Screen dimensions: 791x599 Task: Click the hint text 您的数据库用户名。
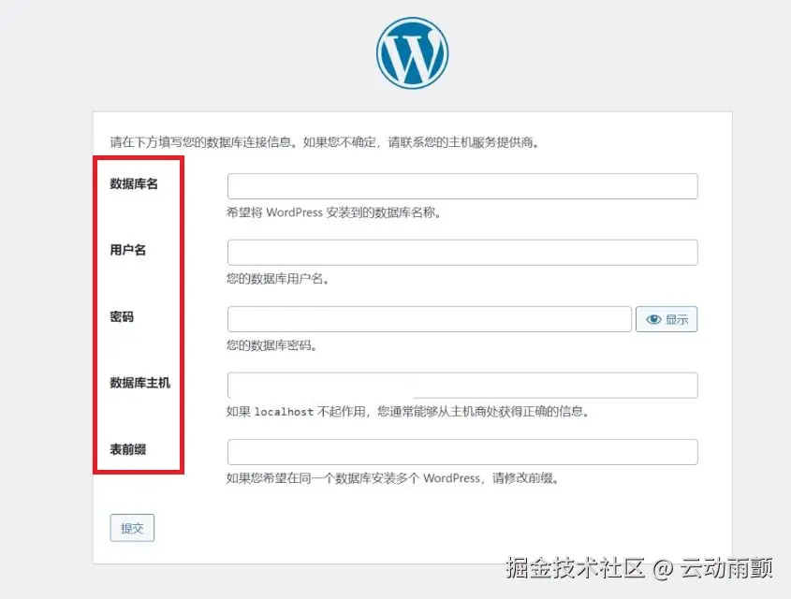coord(278,279)
